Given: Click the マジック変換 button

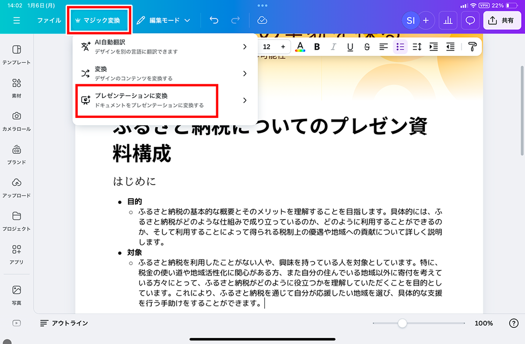Looking at the screenshot, I should click(99, 21).
